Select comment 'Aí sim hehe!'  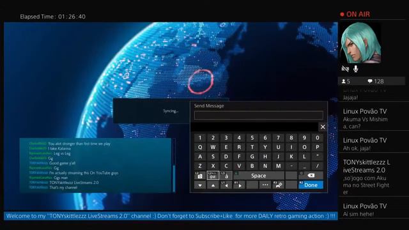(x=358, y=214)
